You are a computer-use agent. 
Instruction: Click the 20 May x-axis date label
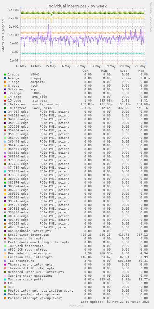(x=125, y=66)
